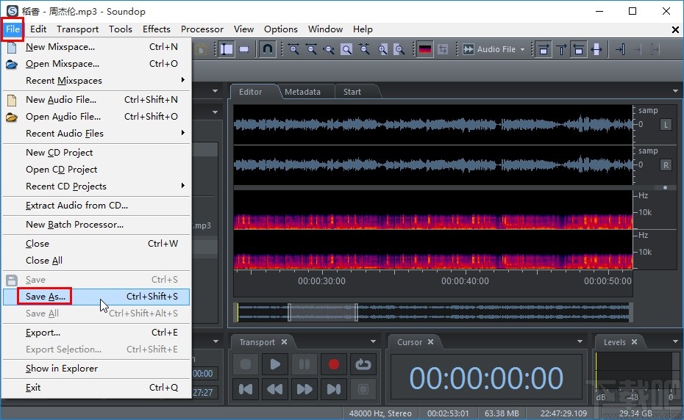This screenshot has width=684, height=420.
Task: Toggle the R channel button on waveform
Action: tap(666, 165)
